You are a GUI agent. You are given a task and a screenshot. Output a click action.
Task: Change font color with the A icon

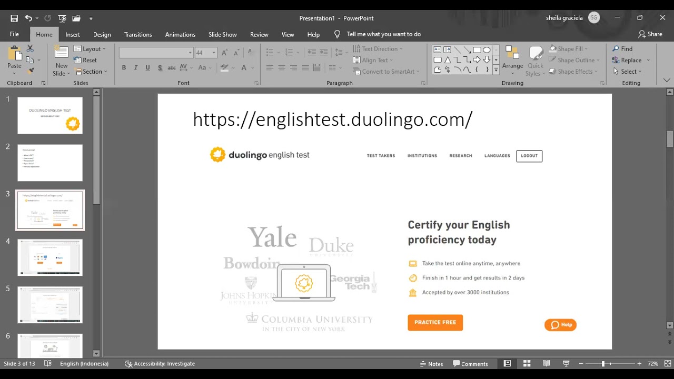click(x=244, y=67)
